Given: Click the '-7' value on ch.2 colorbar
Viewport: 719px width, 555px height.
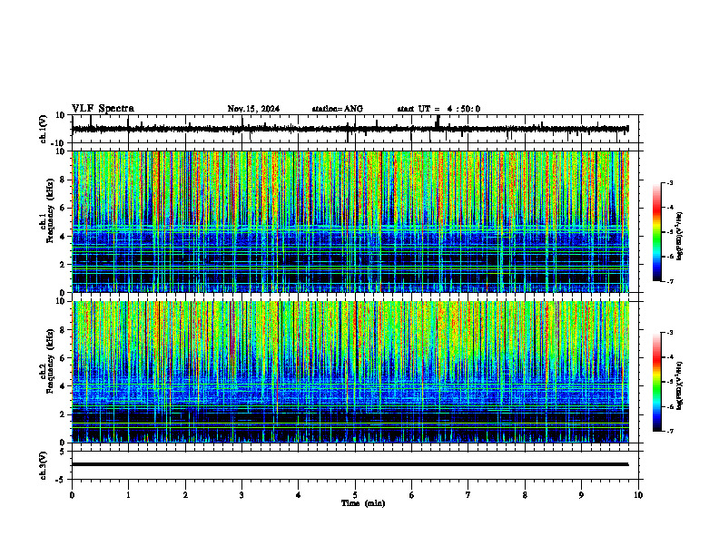Looking at the screenshot, I should (669, 431).
